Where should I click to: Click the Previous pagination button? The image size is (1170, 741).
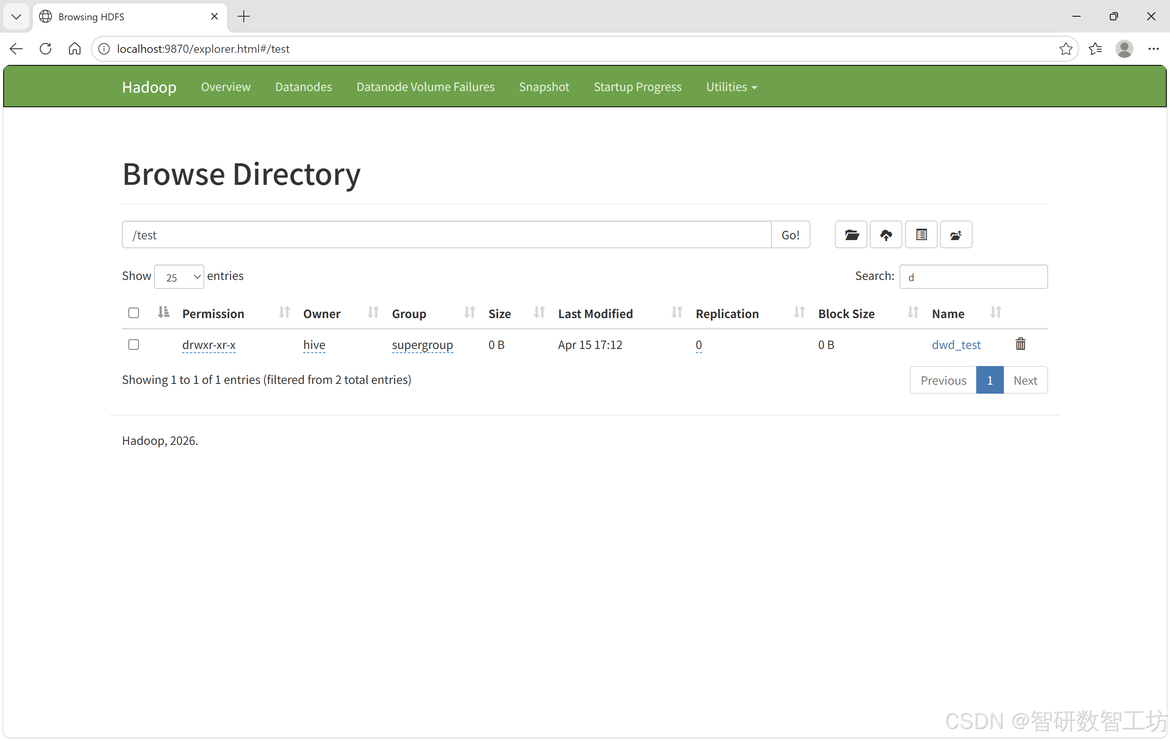(x=944, y=380)
